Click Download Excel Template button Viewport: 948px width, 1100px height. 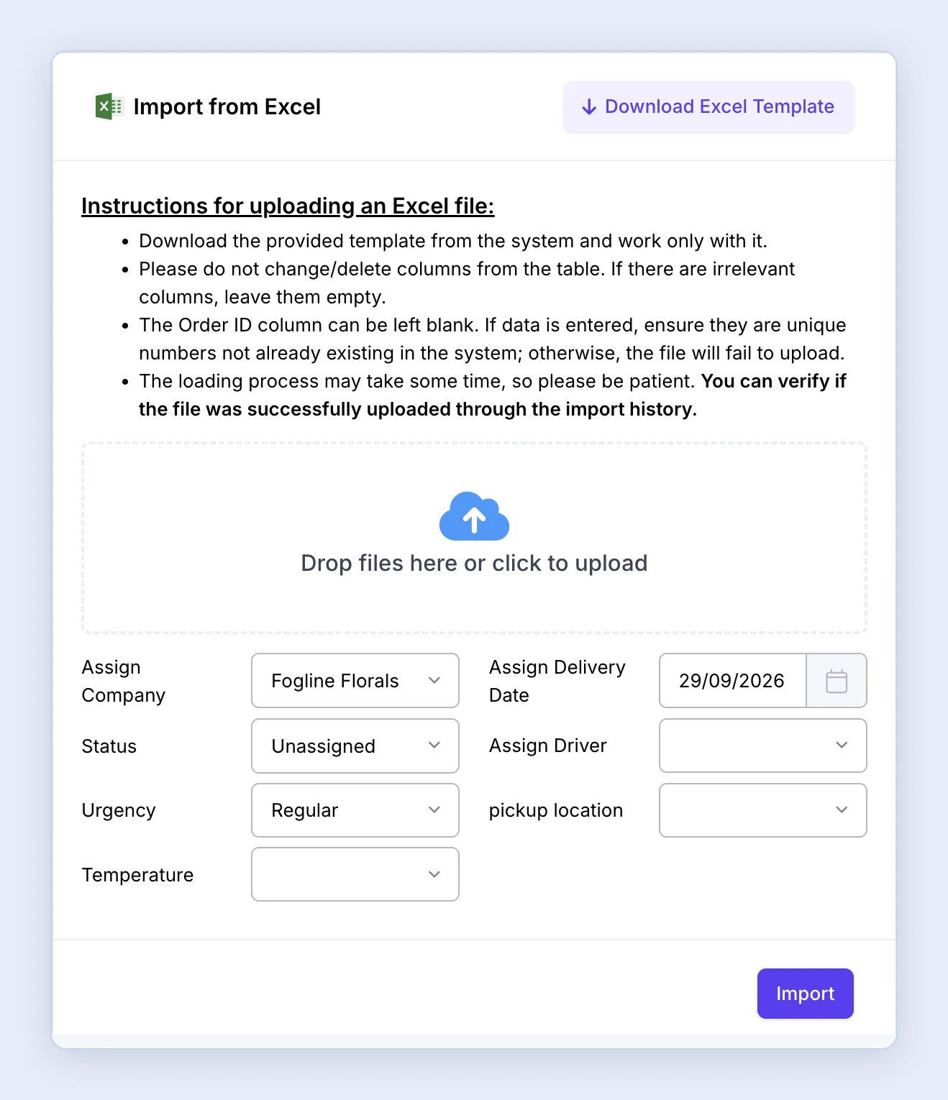coord(708,106)
